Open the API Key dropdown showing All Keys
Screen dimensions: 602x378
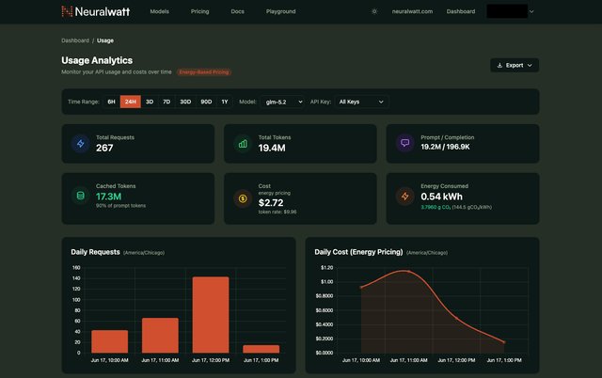[361, 102]
